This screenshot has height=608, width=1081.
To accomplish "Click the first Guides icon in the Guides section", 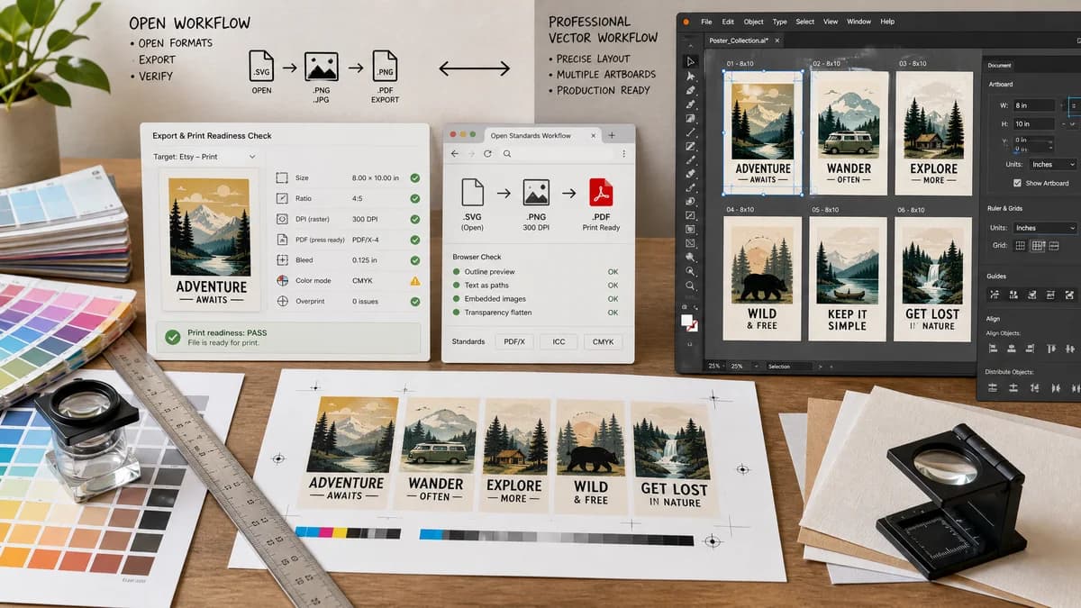I will [994, 294].
